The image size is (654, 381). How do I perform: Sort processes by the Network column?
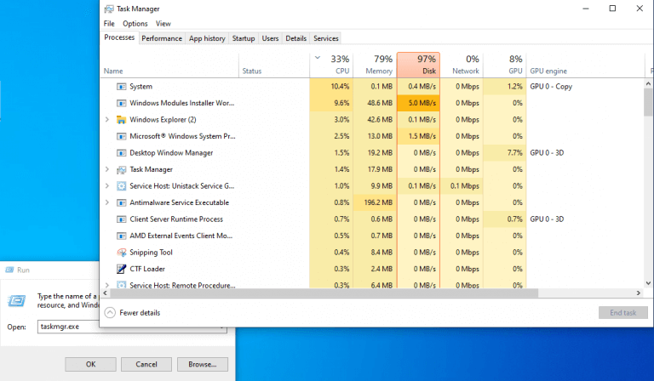coord(462,65)
